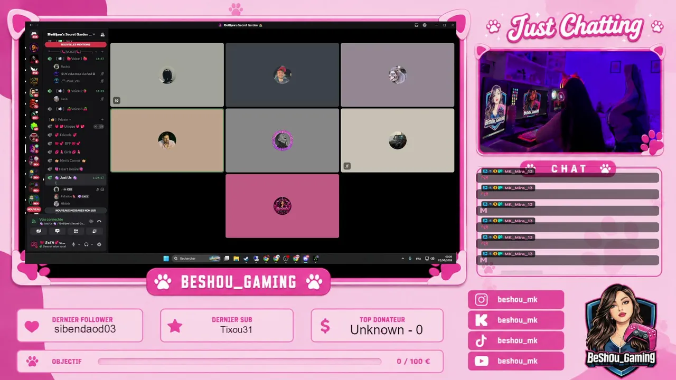
Task: Join the Voice 3 channel
Action: pos(76,109)
